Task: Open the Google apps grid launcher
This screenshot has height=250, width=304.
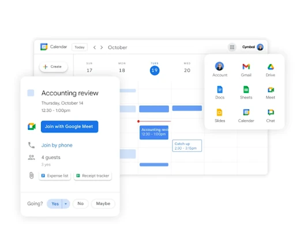Action: click(232, 47)
